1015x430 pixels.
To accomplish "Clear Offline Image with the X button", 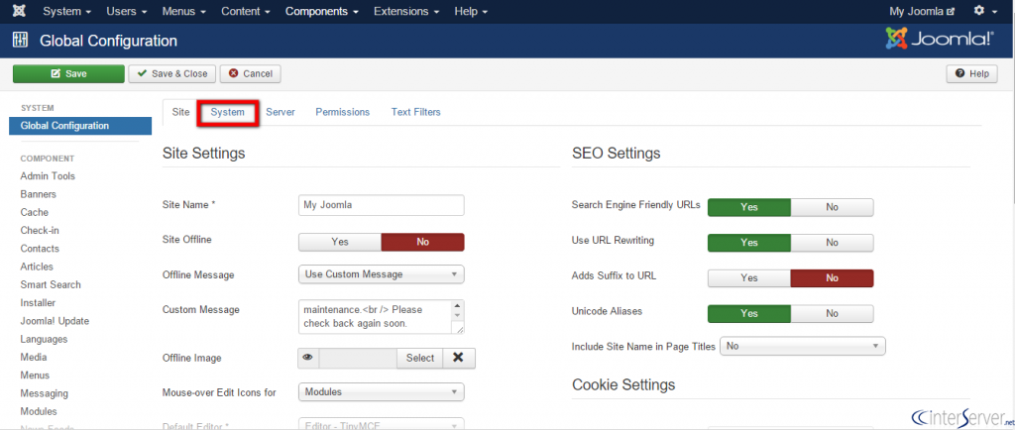I will click(458, 359).
